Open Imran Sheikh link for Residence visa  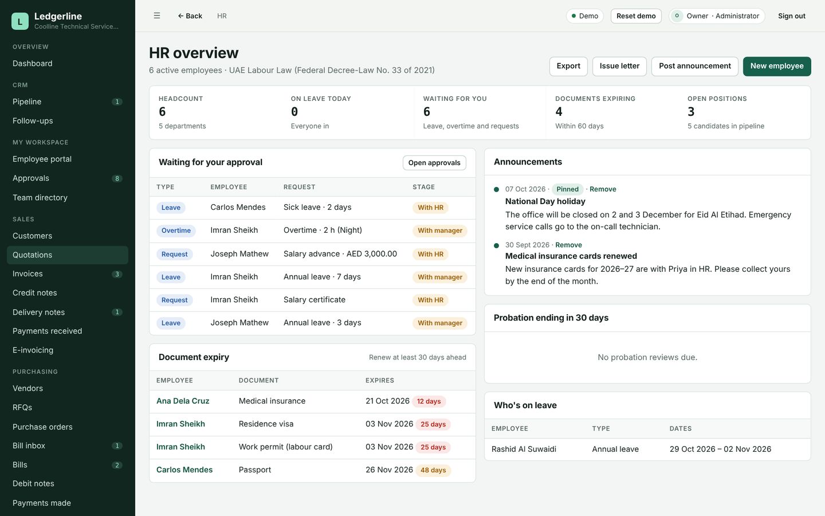(180, 424)
